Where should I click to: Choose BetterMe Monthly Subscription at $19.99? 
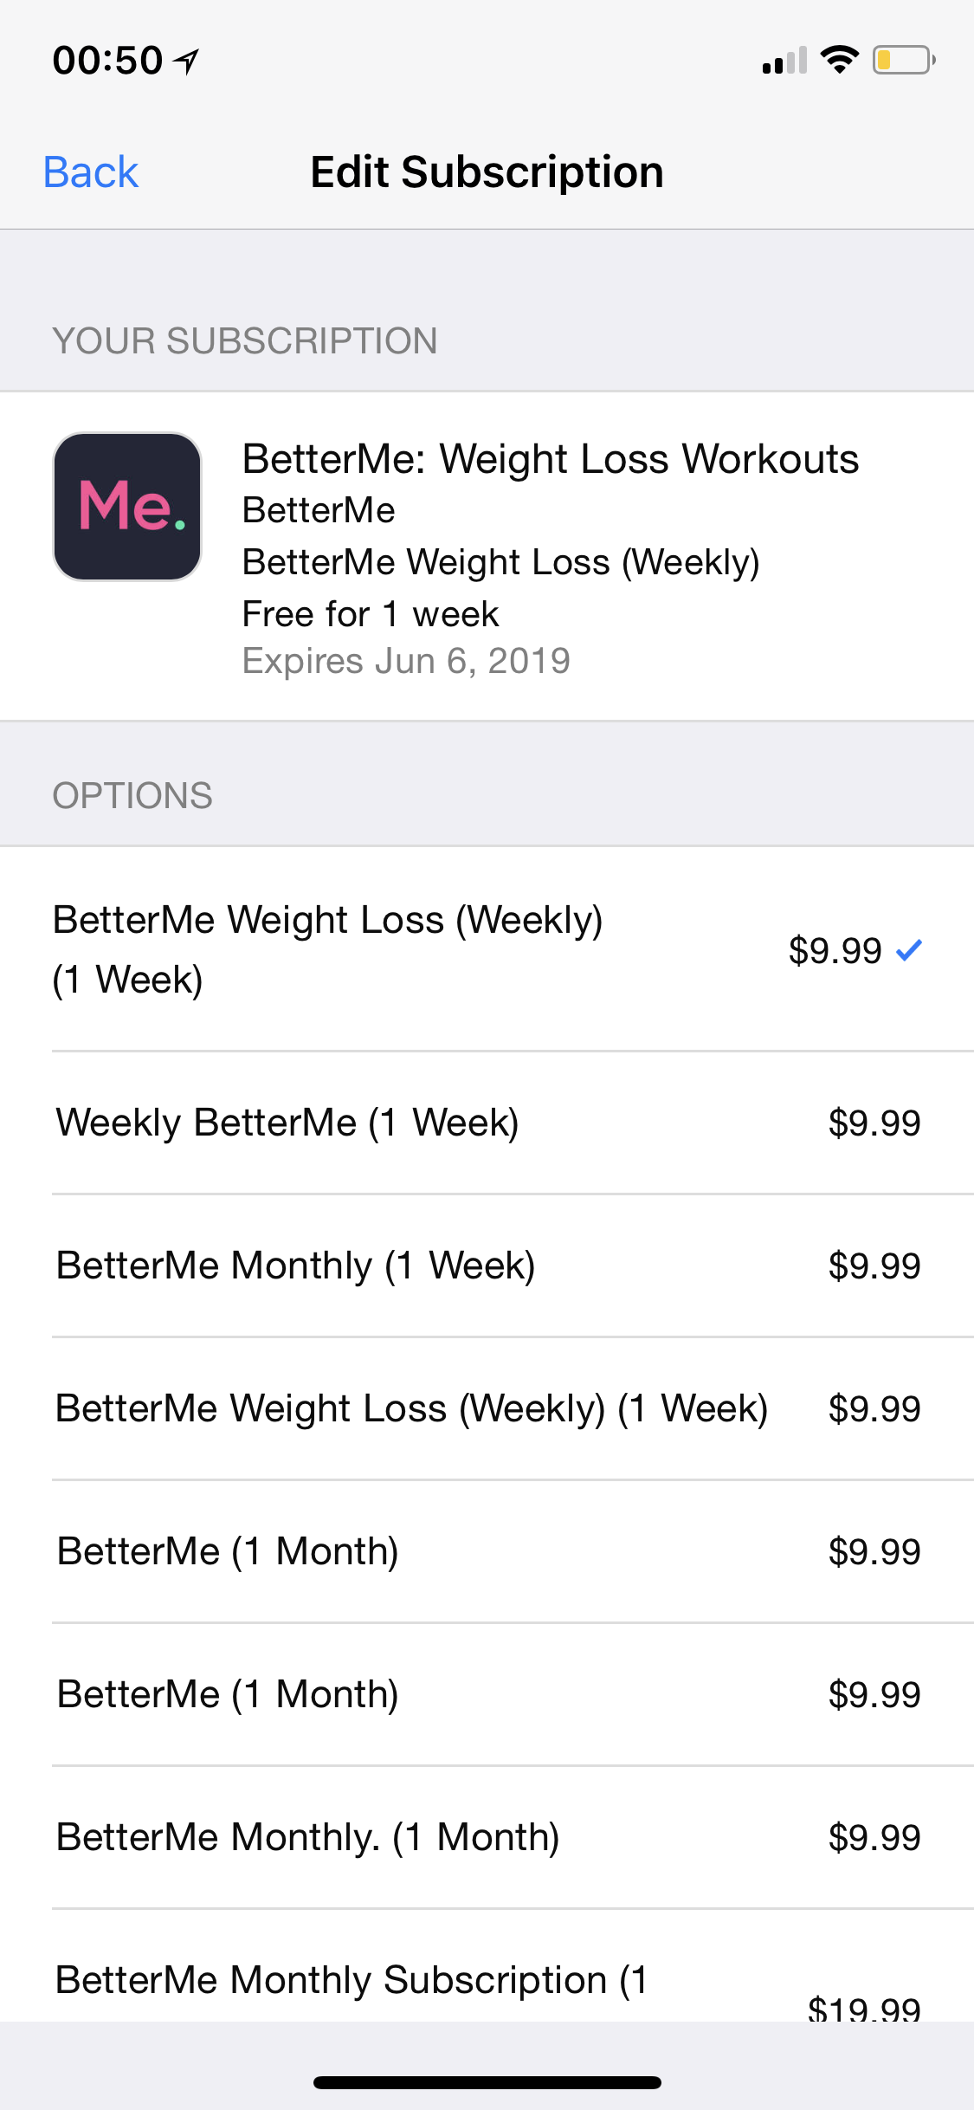click(487, 1982)
